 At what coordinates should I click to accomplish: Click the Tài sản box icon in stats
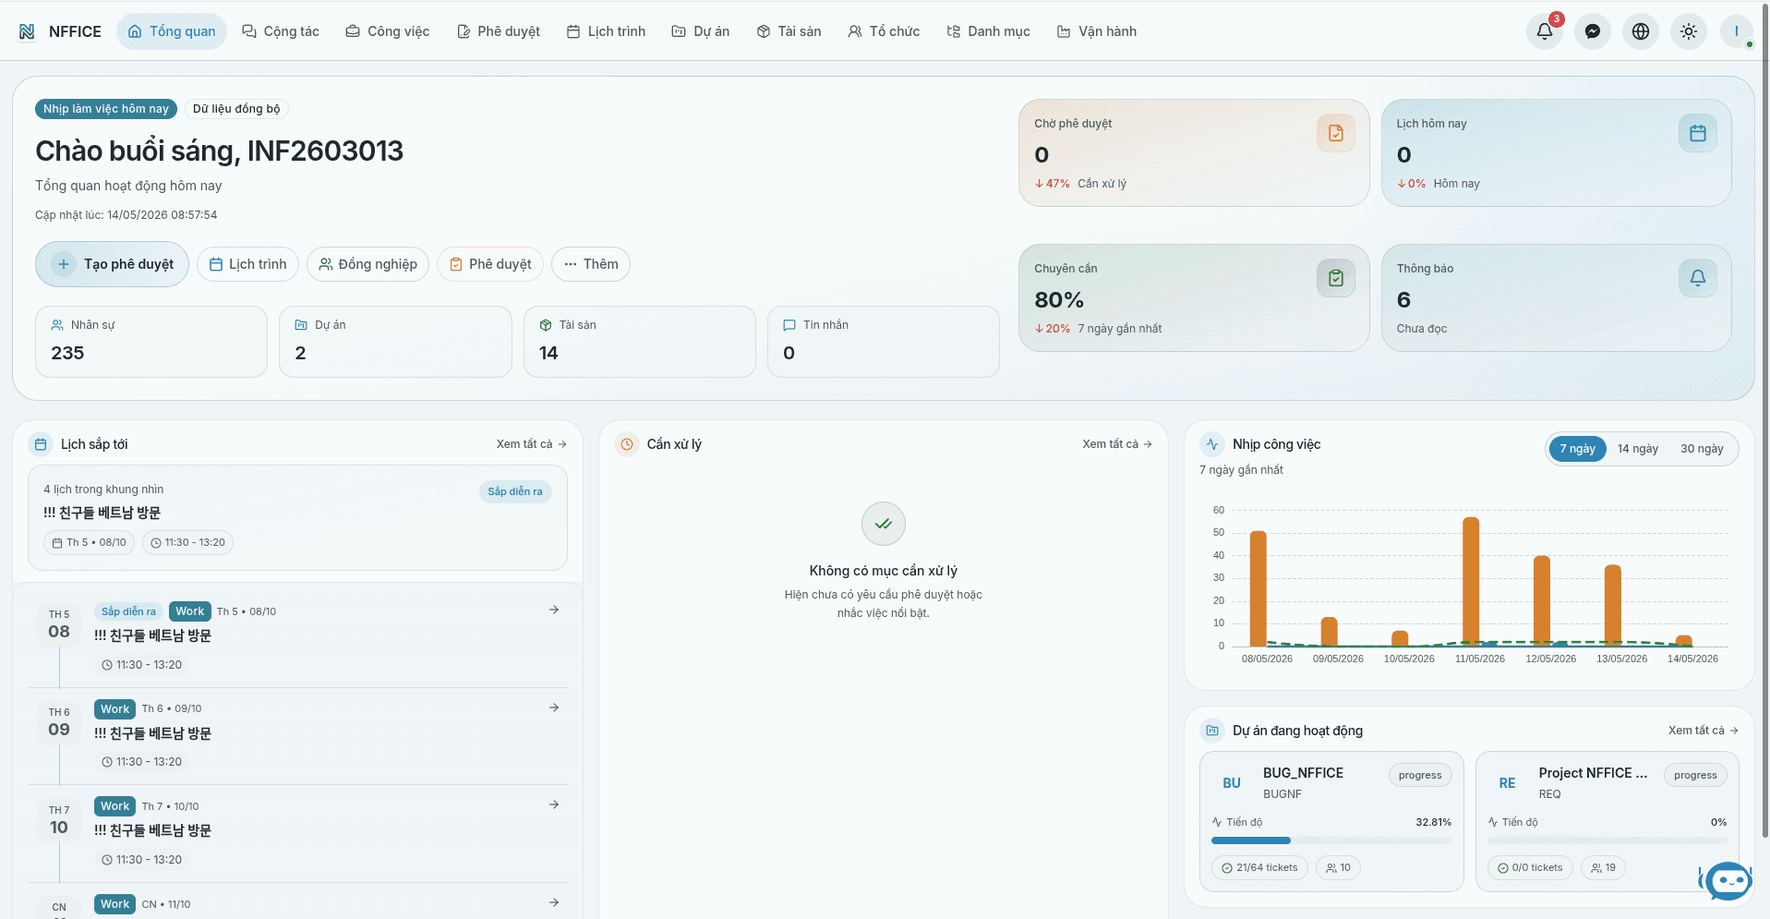[546, 325]
